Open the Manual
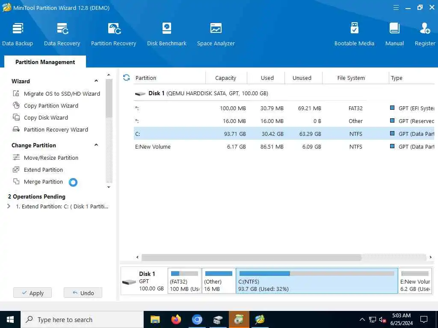The image size is (438, 328). tap(394, 34)
